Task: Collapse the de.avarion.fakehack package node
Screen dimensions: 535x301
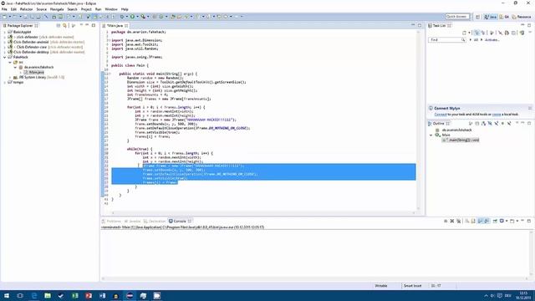Action: pos(15,67)
